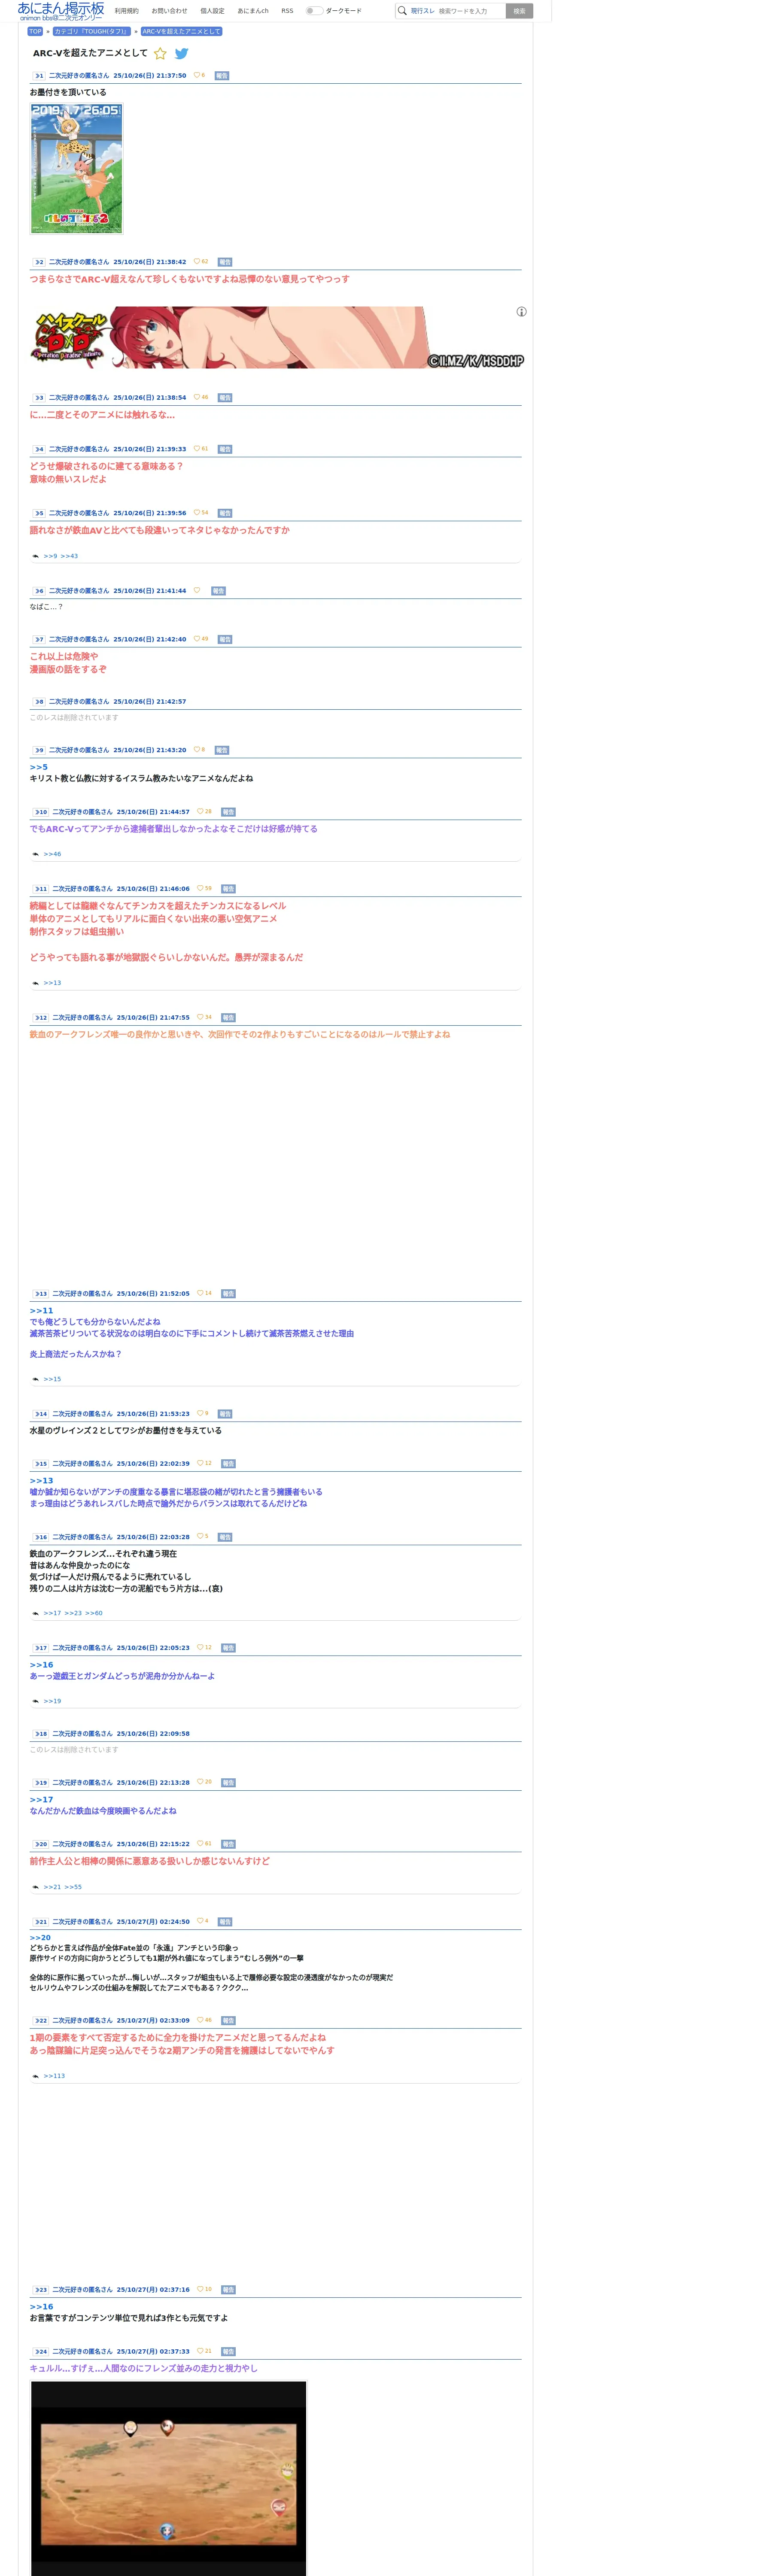778x2576 pixels.
Task: Click the reply arrow icon under post 10
Action: pos(35,854)
